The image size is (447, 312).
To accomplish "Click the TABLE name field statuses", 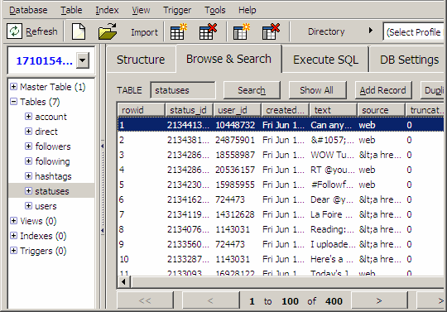I will point(182,90).
